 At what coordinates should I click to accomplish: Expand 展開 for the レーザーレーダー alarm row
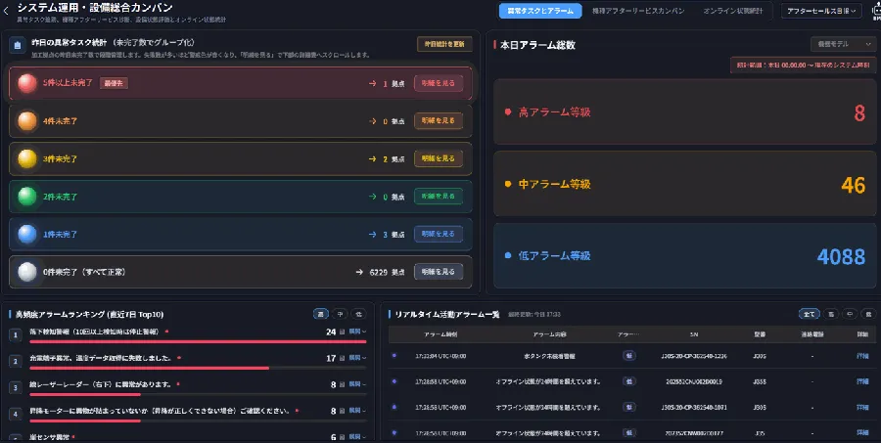tap(356, 384)
